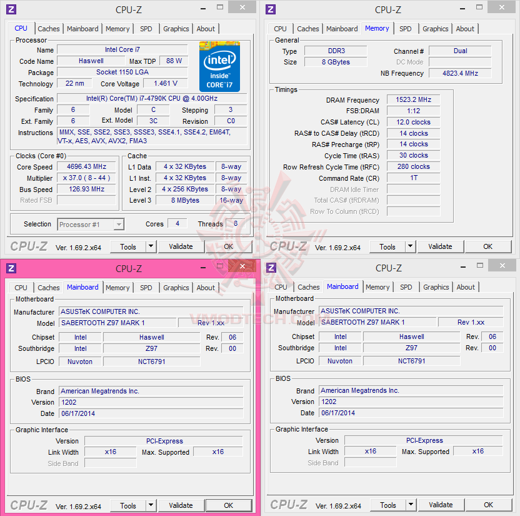Switch to the Graphics tab in the gray Mainboard window
The width and height of the screenshot is (520, 516).
click(x=436, y=287)
